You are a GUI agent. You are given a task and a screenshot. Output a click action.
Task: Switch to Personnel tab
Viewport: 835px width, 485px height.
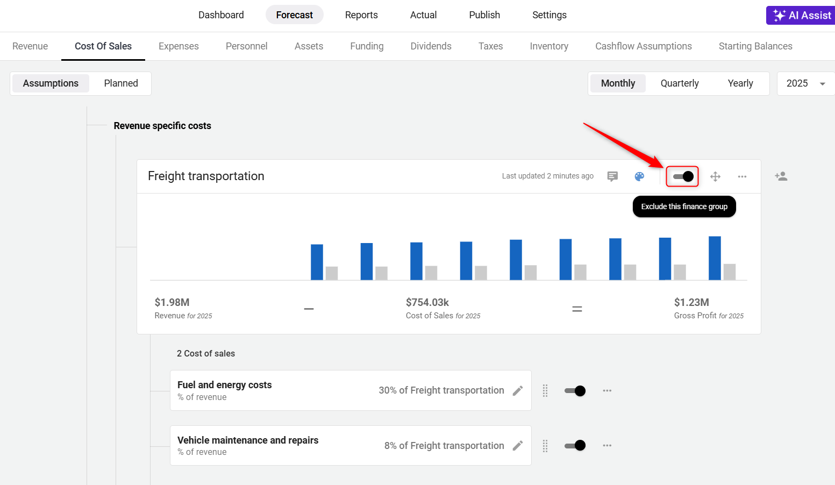pos(246,46)
